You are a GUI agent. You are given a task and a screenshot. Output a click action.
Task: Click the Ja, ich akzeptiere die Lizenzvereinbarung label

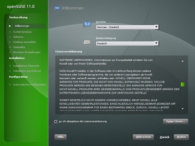[x=83, y=121]
